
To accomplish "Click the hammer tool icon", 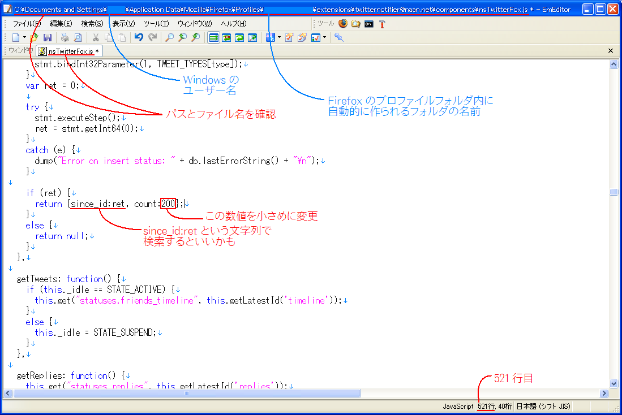I will click(382, 24).
